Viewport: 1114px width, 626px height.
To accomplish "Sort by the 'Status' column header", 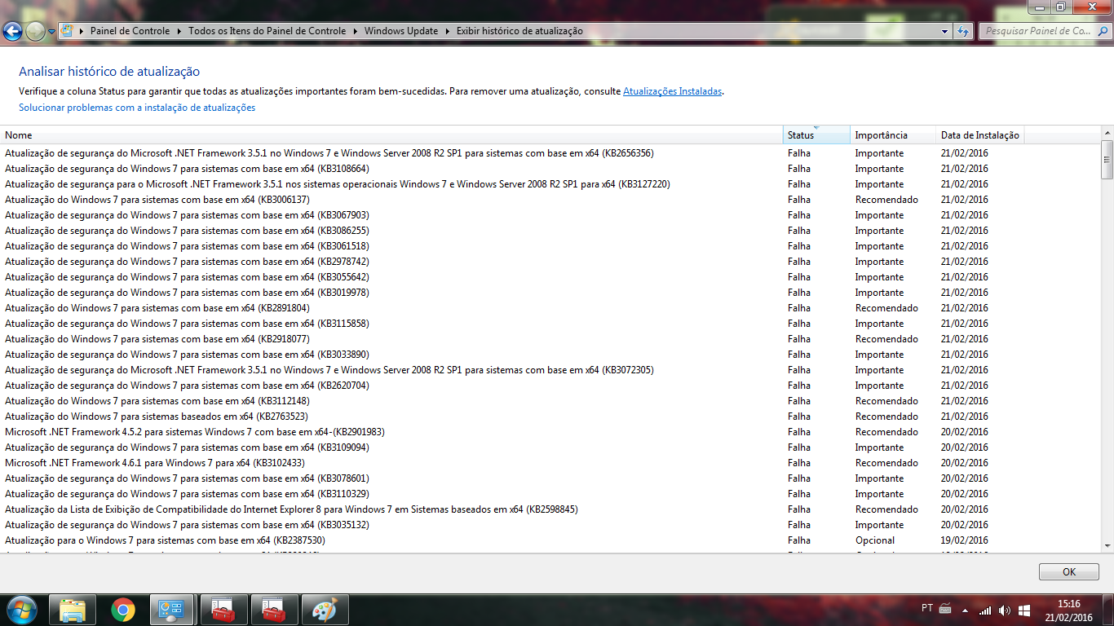I will [x=816, y=135].
